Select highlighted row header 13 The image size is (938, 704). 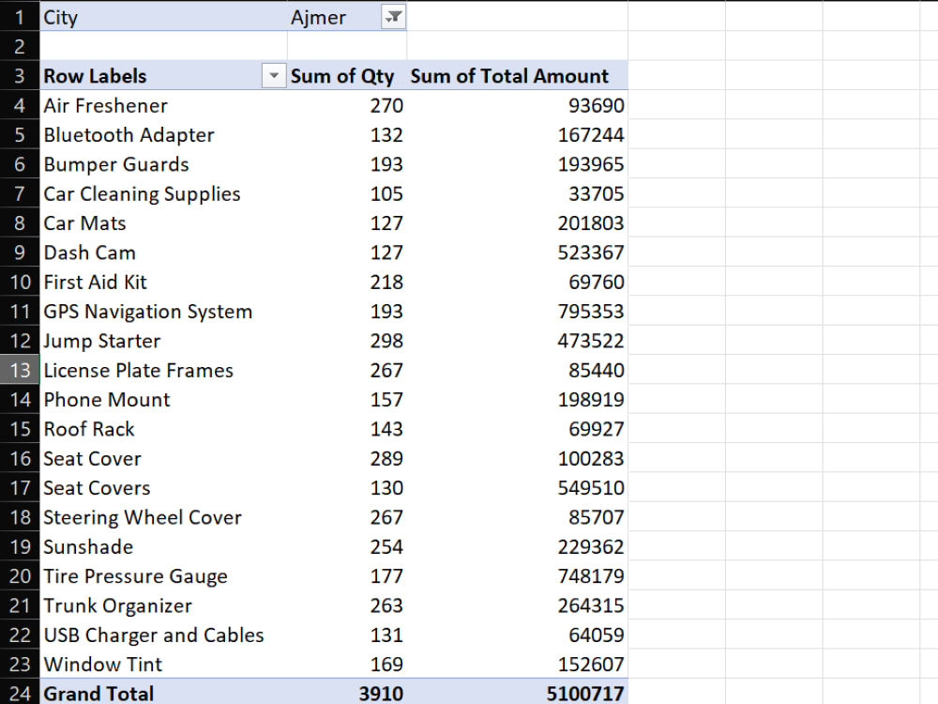point(20,370)
